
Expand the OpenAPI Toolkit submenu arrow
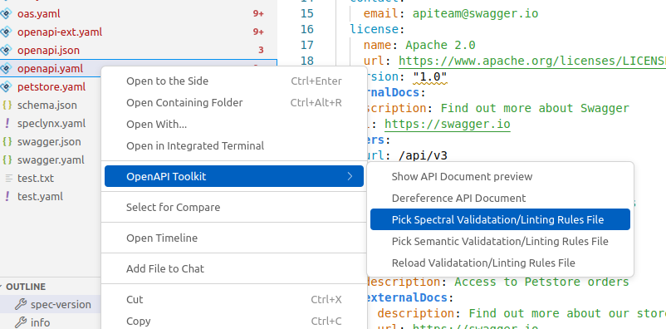350,176
